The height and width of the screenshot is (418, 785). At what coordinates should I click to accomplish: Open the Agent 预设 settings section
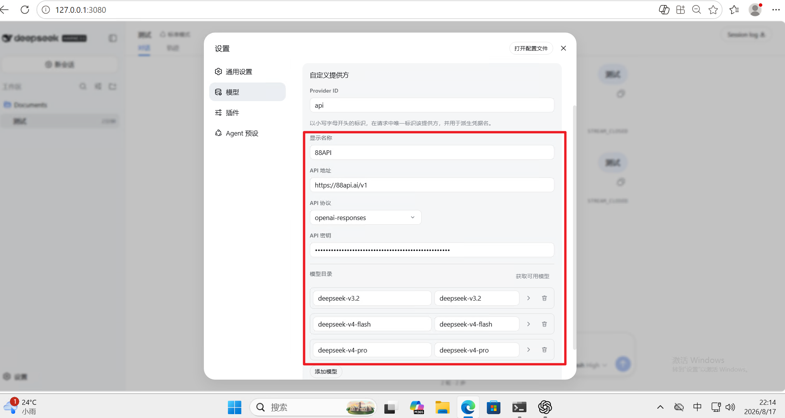coord(247,133)
